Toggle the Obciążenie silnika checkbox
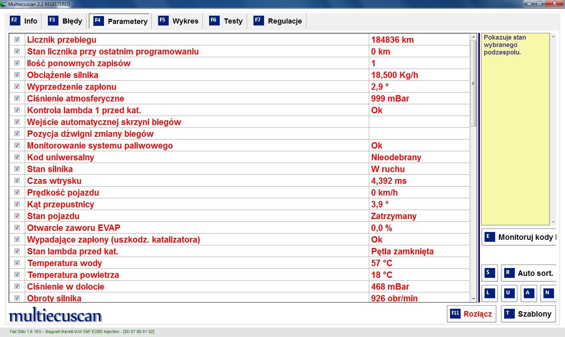The image size is (565, 337). point(17,75)
